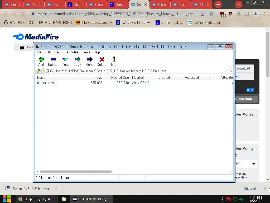Image resolution: width=270 pixels, height=203 pixels.
Task: Click the extension icon with the 14 badge
Action: point(222,14)
